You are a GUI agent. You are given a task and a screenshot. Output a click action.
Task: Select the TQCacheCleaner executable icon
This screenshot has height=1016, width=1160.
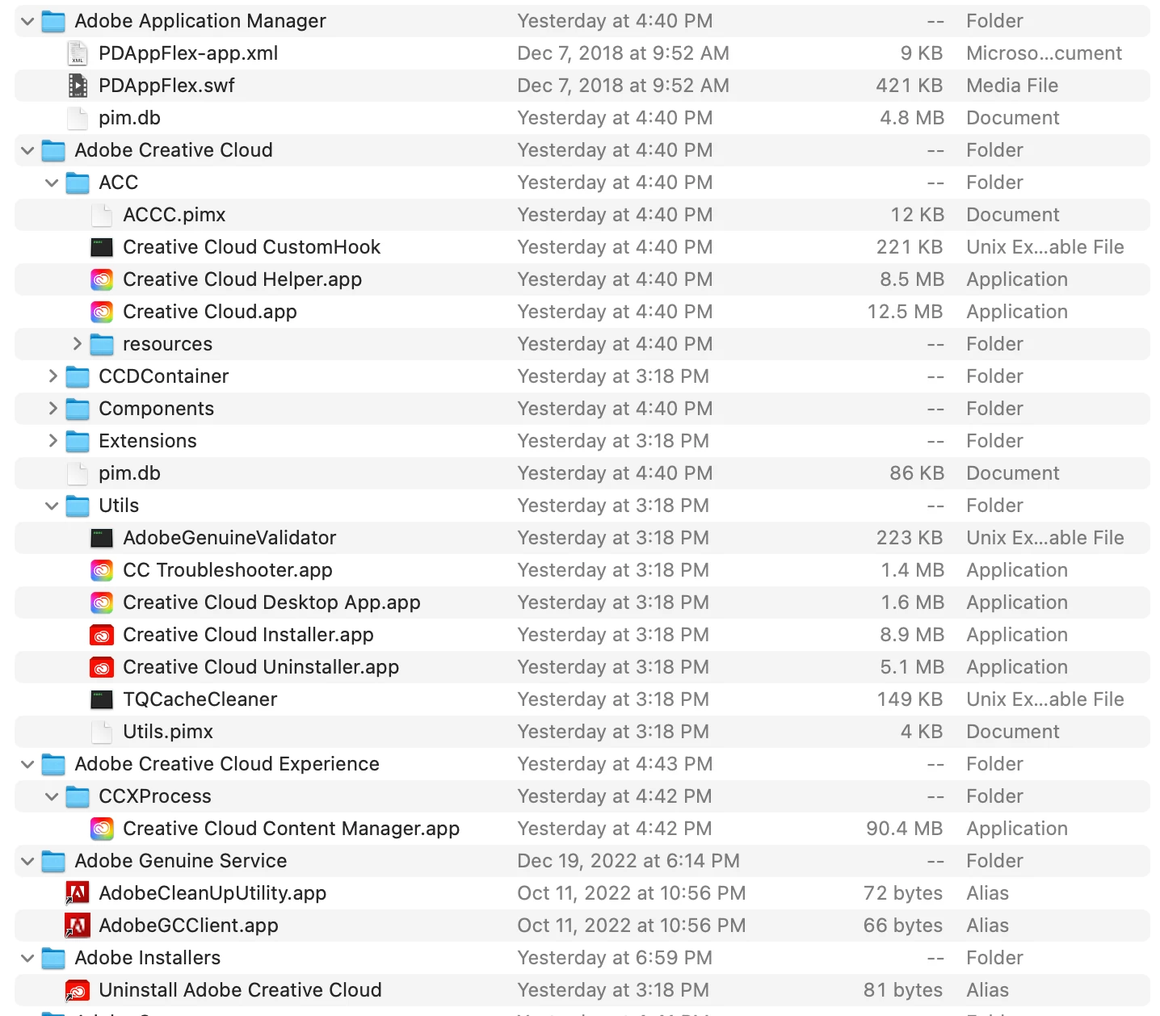click(102, 699)
